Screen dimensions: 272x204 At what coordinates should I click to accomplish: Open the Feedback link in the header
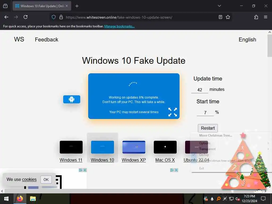coord(46,40)
